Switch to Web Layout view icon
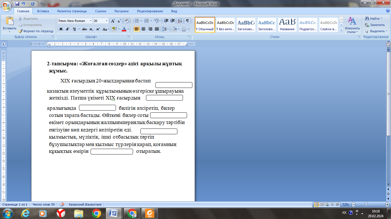391x219 pixels. [x=327, y=204]
